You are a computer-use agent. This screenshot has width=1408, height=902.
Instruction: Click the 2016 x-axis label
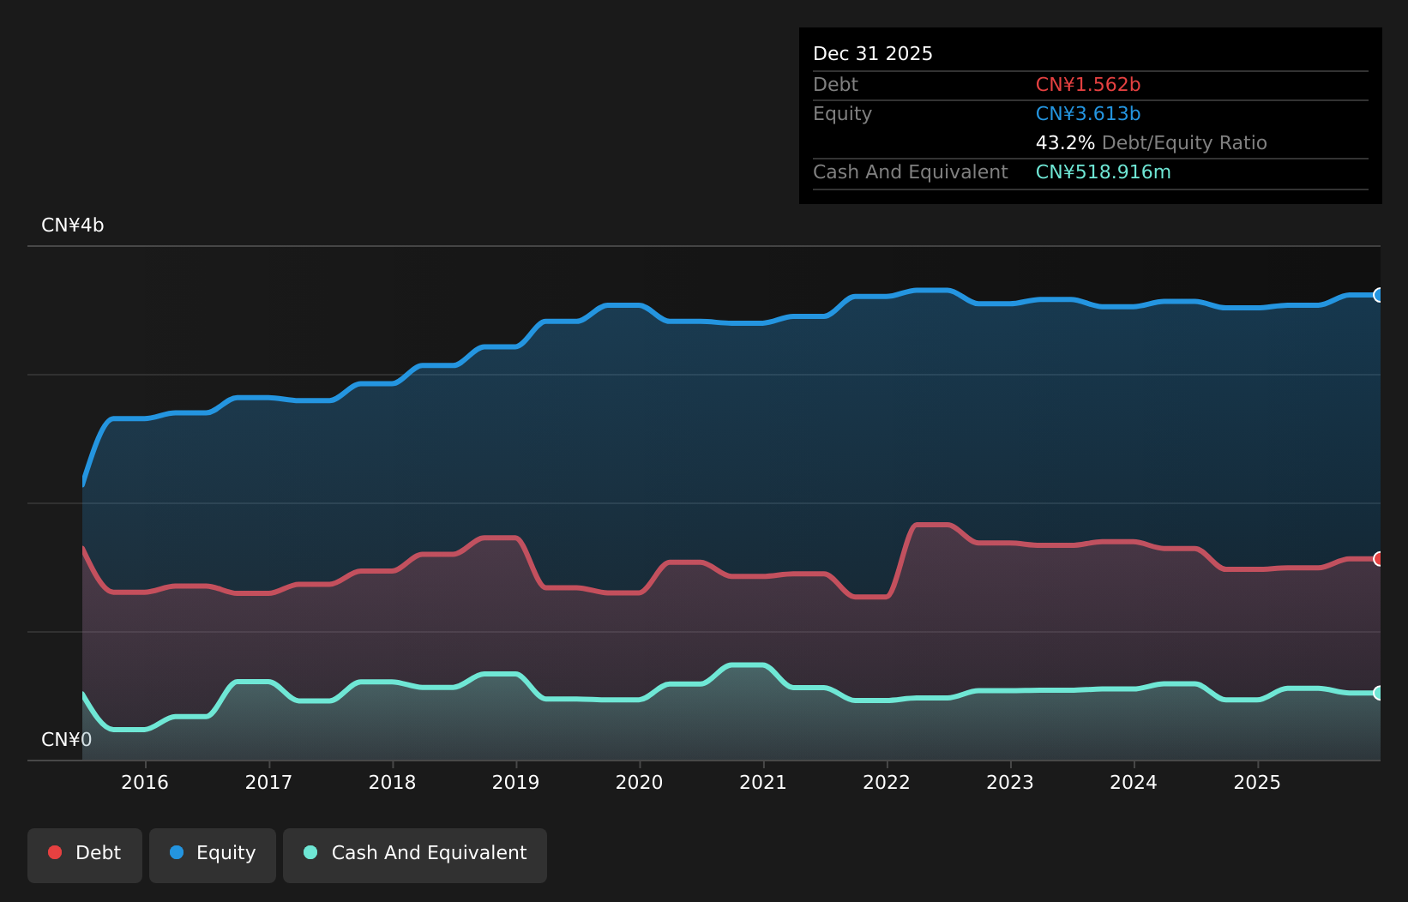145,782
